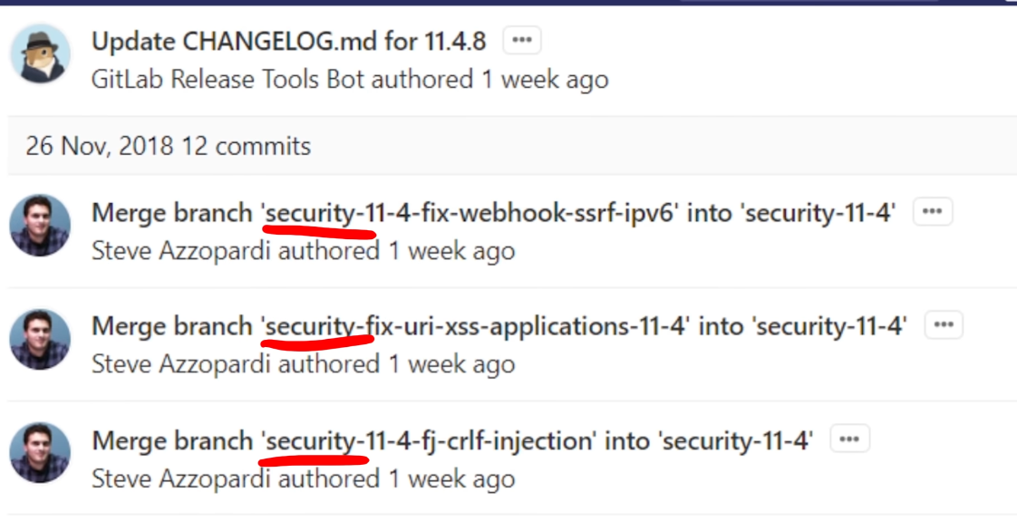
Task: Click Steve Azzopardi's avatar on the webhook-ssrf-ipv6 commit
Action: (40, 226)
